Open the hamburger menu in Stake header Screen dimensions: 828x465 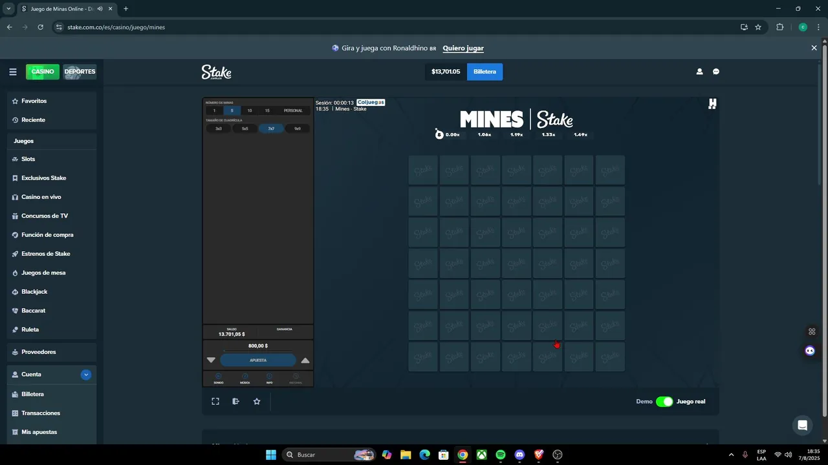tap(12, 72)
